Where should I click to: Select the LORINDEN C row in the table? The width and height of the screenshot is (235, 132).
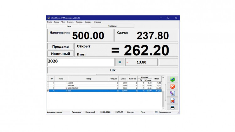88,88
